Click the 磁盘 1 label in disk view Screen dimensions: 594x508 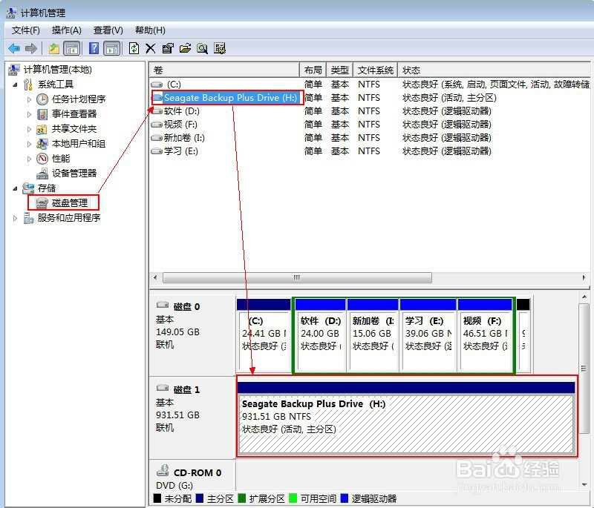pos(186,389)
